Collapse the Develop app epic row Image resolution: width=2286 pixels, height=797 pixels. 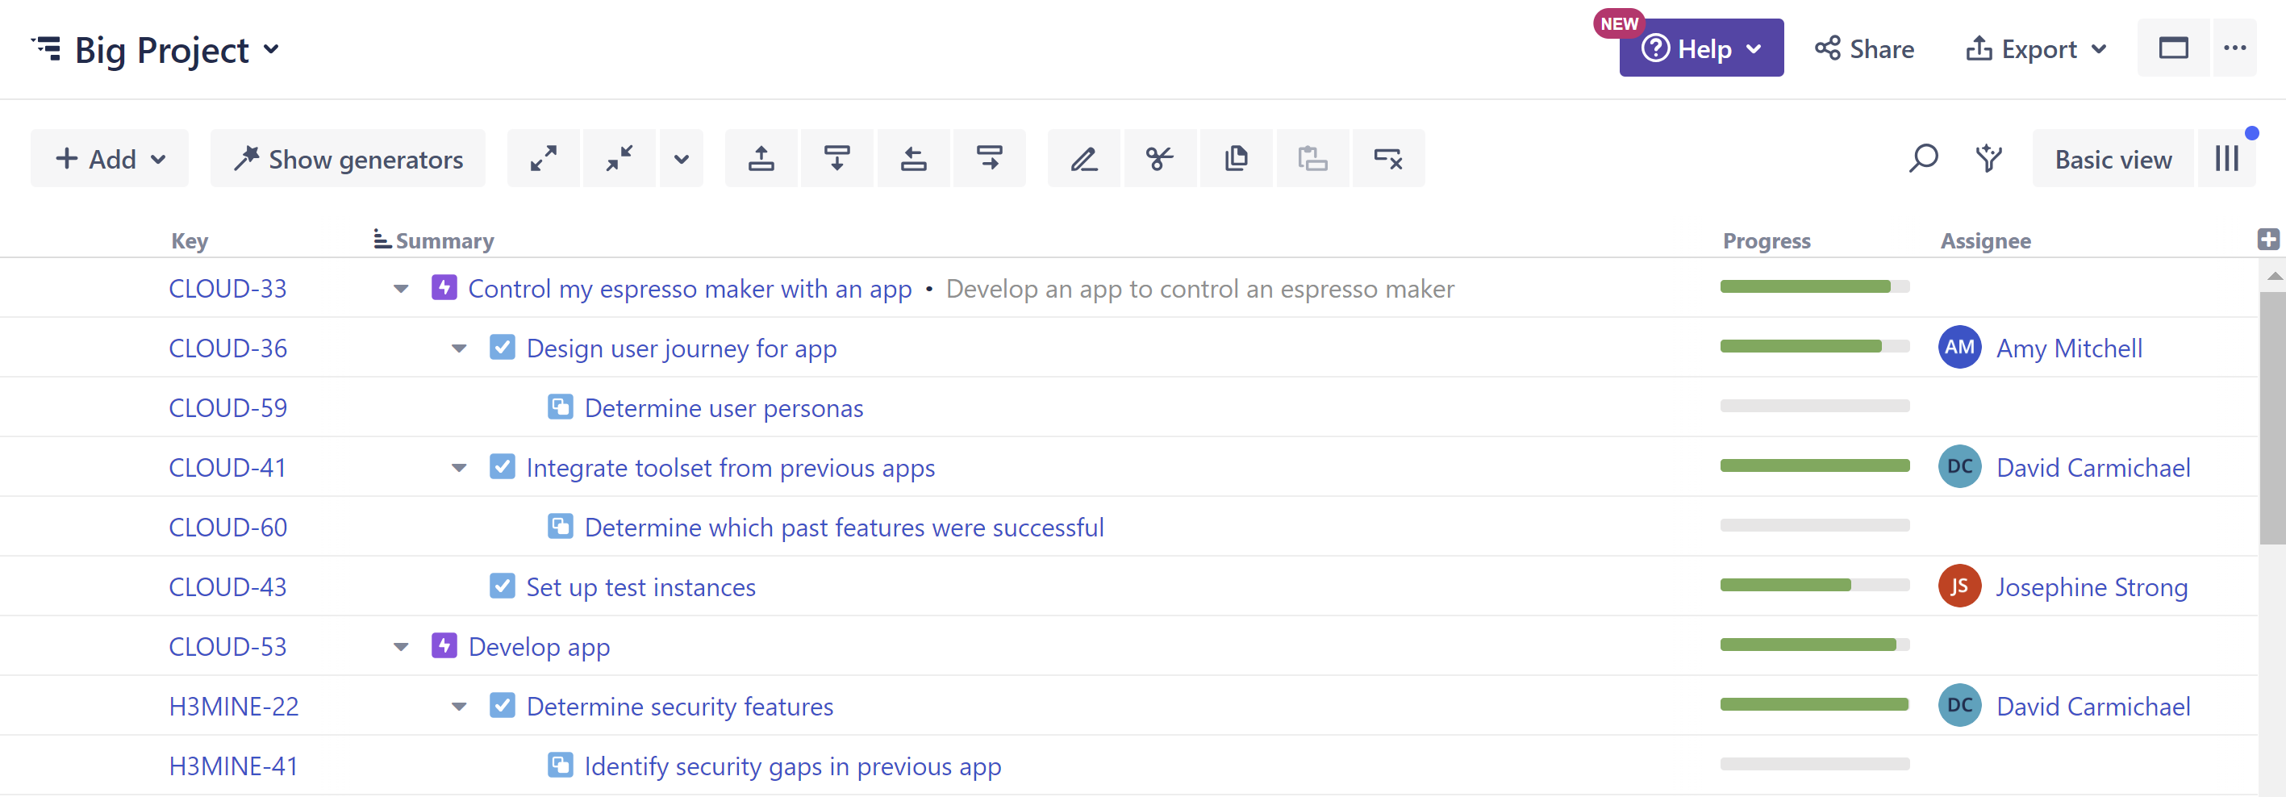click(x=401, y=647)
